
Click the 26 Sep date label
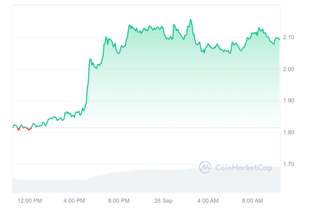point(163,201)
